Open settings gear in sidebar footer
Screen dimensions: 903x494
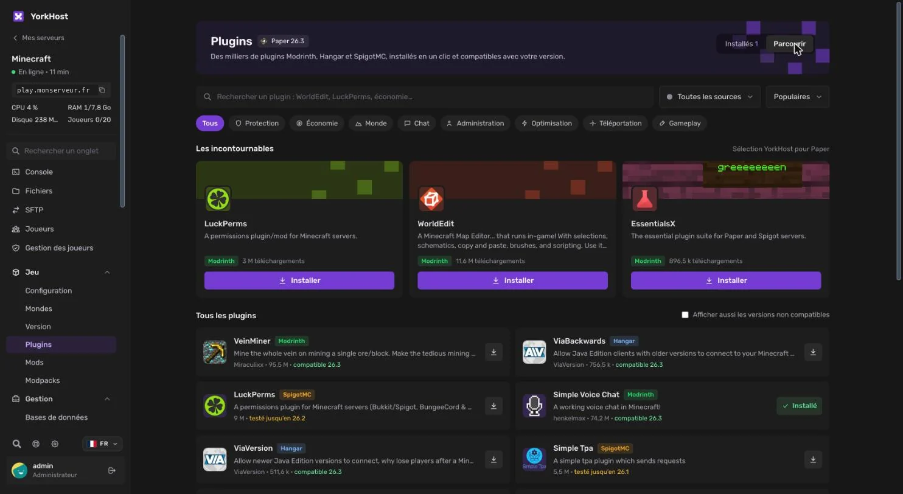click(55, 444)
